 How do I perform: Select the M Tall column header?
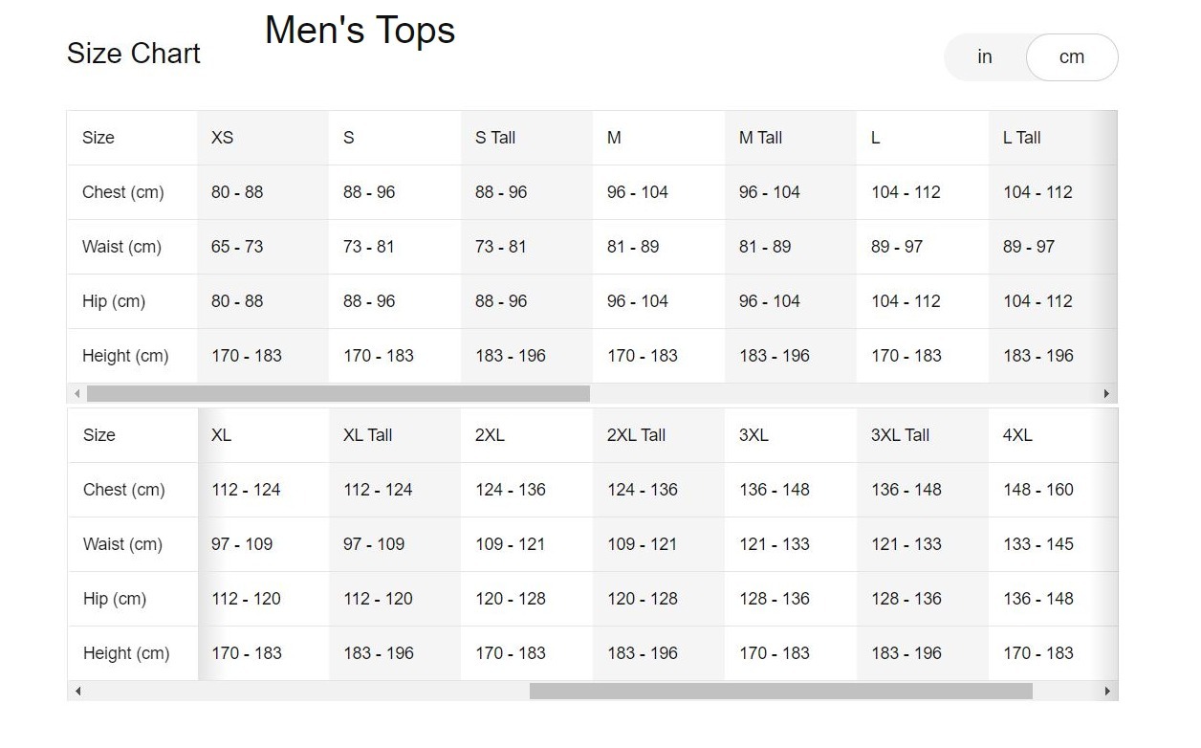[x=760, y=138]
